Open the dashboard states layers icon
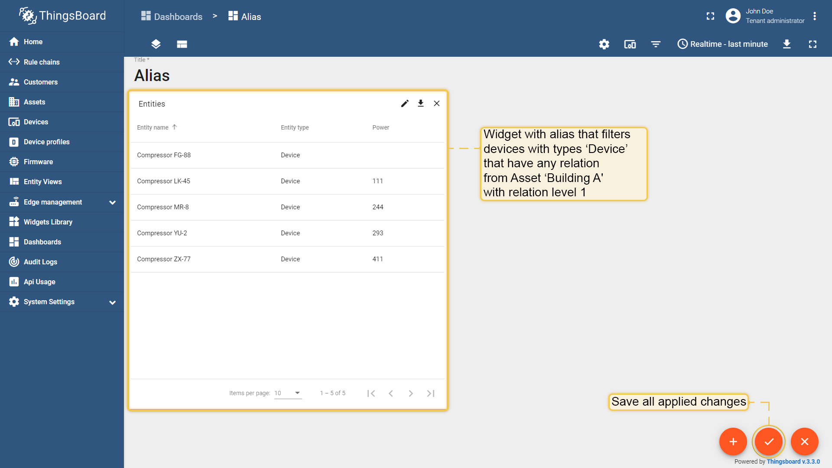The image size is (832, 468). (156, 44)
